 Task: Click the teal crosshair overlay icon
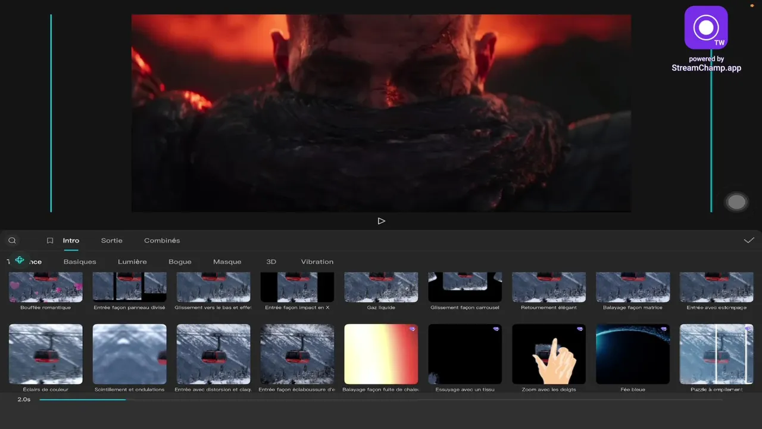coord(20,260)
